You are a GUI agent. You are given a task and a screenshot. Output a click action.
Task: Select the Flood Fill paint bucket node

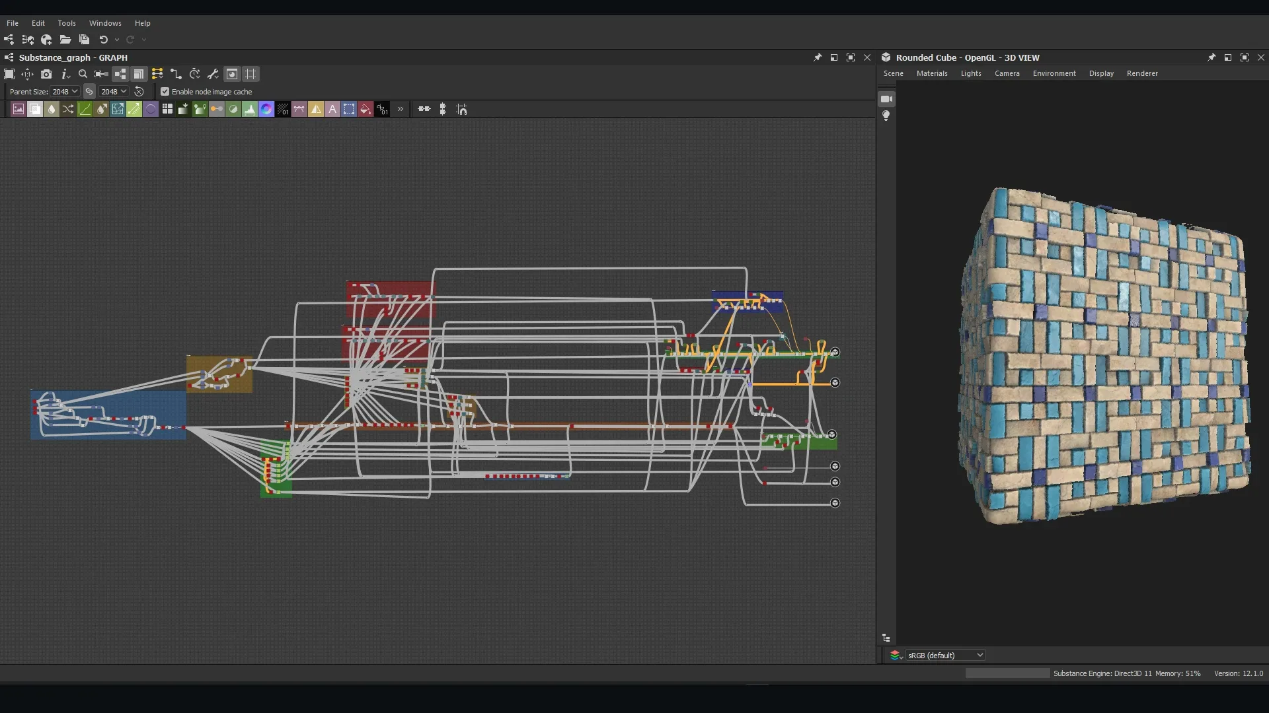(x=365, y=109)
